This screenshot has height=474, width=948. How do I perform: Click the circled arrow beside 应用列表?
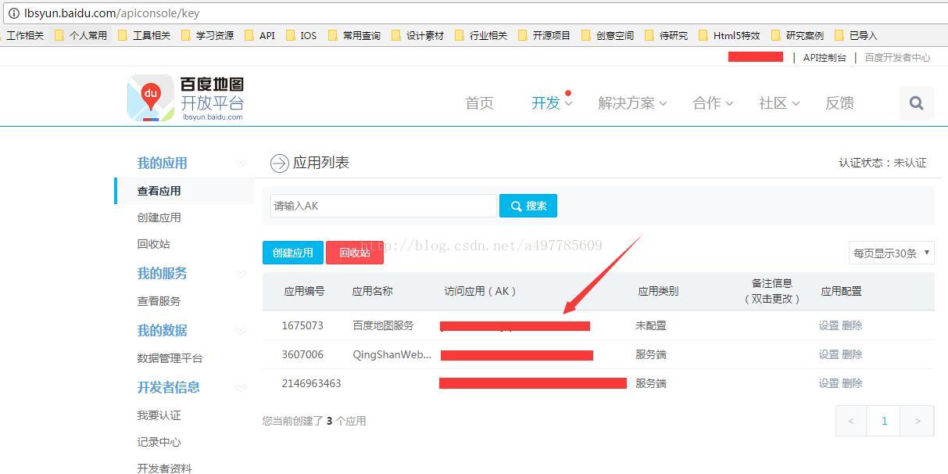[279, 163]
